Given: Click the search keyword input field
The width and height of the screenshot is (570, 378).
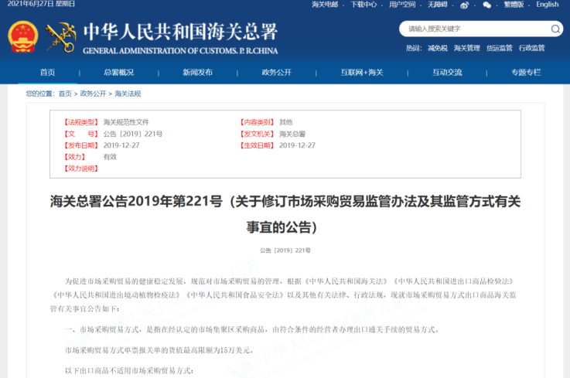Looking at the screenshot, I should (x=472, y=29).
